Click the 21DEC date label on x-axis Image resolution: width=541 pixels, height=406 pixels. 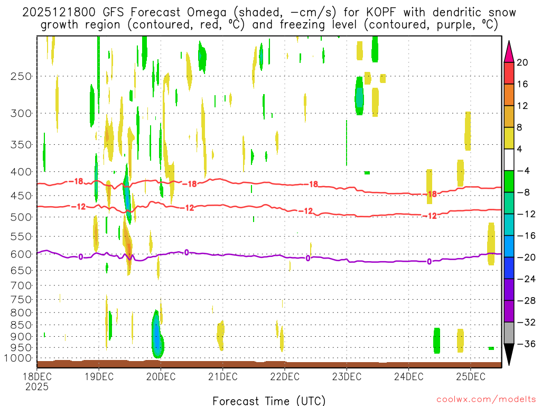223,376
